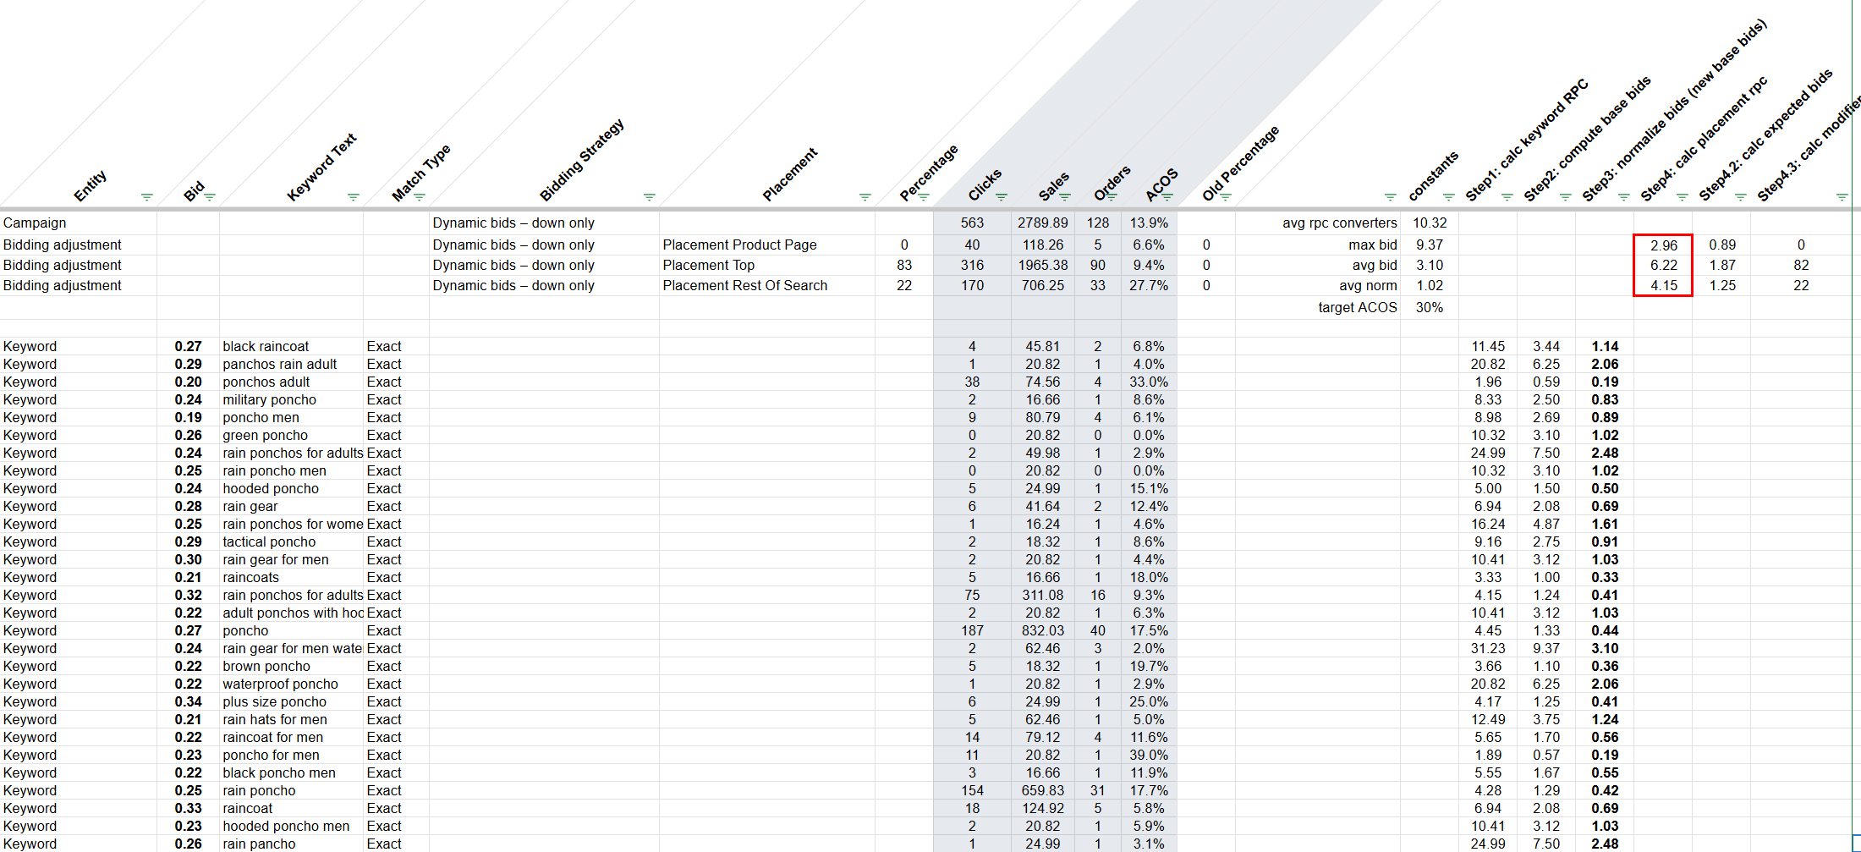Open the Keyword Text column filter
1861x852 pixels.
pyautogui.click(x=353, y=197)
